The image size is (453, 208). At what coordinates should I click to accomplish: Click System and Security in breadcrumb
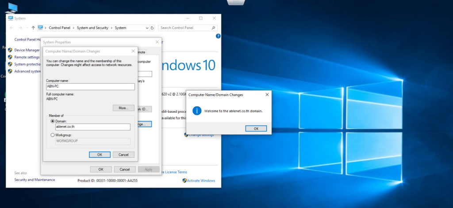[x=92, y=28]
